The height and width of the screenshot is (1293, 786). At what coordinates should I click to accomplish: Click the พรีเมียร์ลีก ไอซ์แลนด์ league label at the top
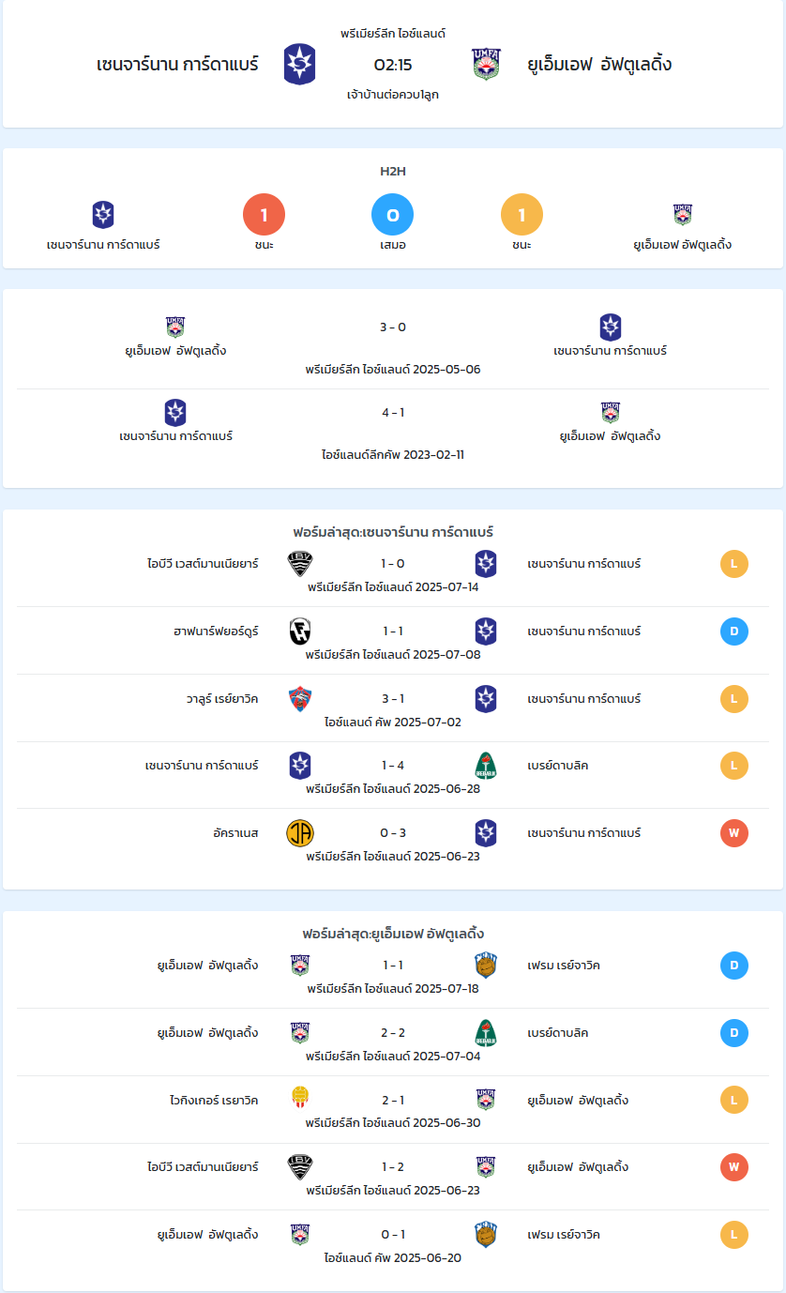tap(393, 34)
